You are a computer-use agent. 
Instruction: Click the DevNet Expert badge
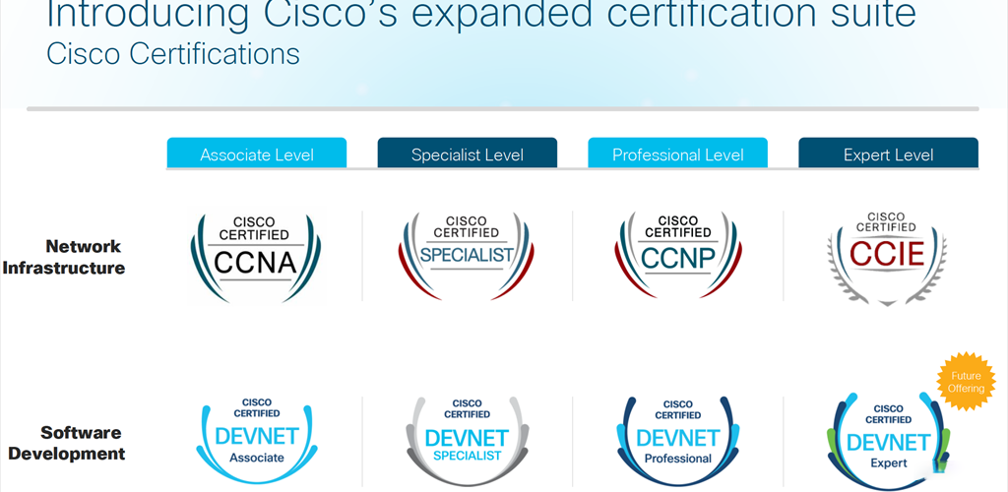coord(888,443)
